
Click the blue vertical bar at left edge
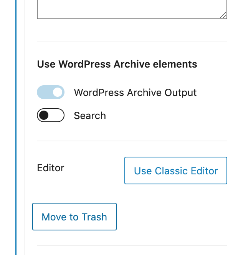pyautogui.click(x=16, y=127)
